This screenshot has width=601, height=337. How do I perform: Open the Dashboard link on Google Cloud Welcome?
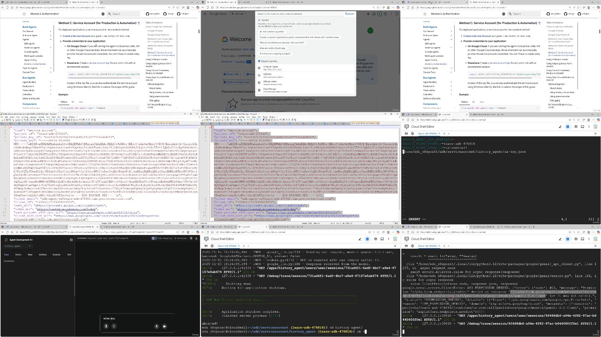coord(227,62)
